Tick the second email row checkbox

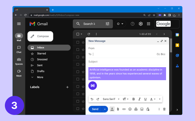(78, 50)
